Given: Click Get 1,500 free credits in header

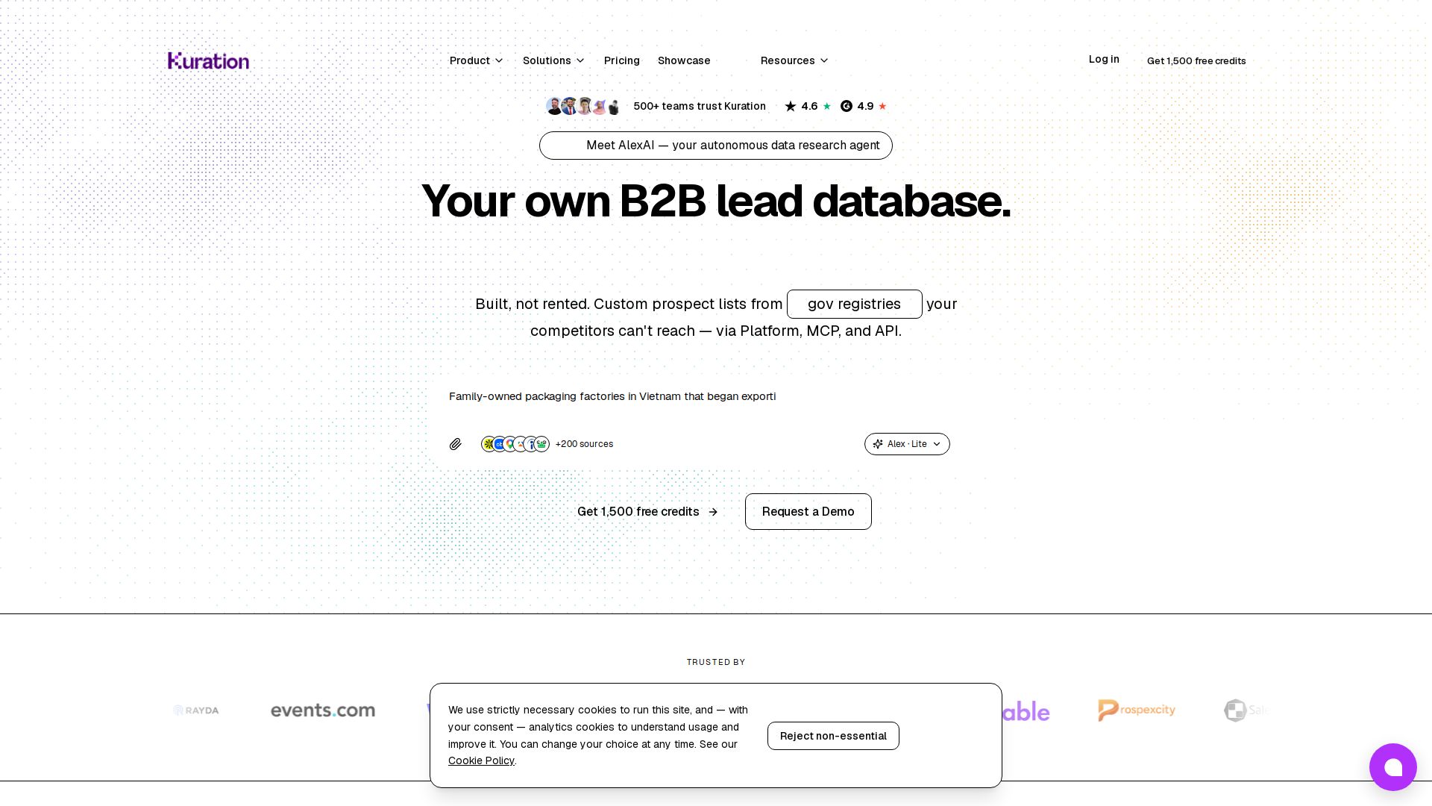Looking at the screenshot, I should (x=1196, y=61).
